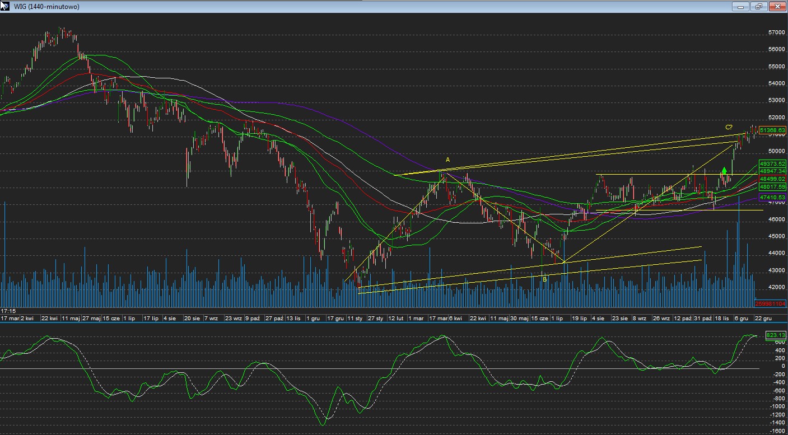Click the 11 maj date near axis start
788x435 pixels.
(x=71, y=318)
